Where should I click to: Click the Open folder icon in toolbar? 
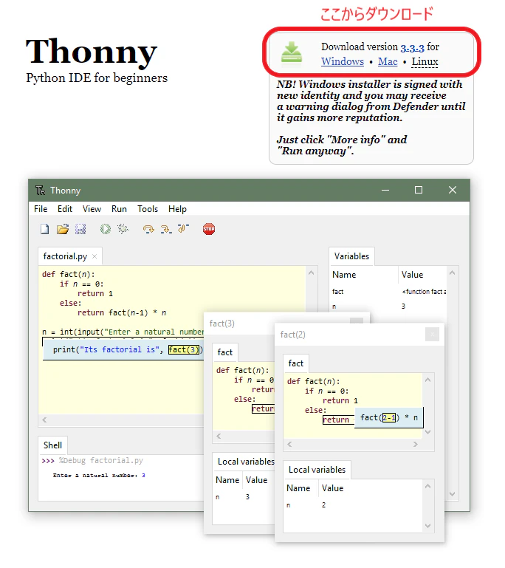click(63, 229)
